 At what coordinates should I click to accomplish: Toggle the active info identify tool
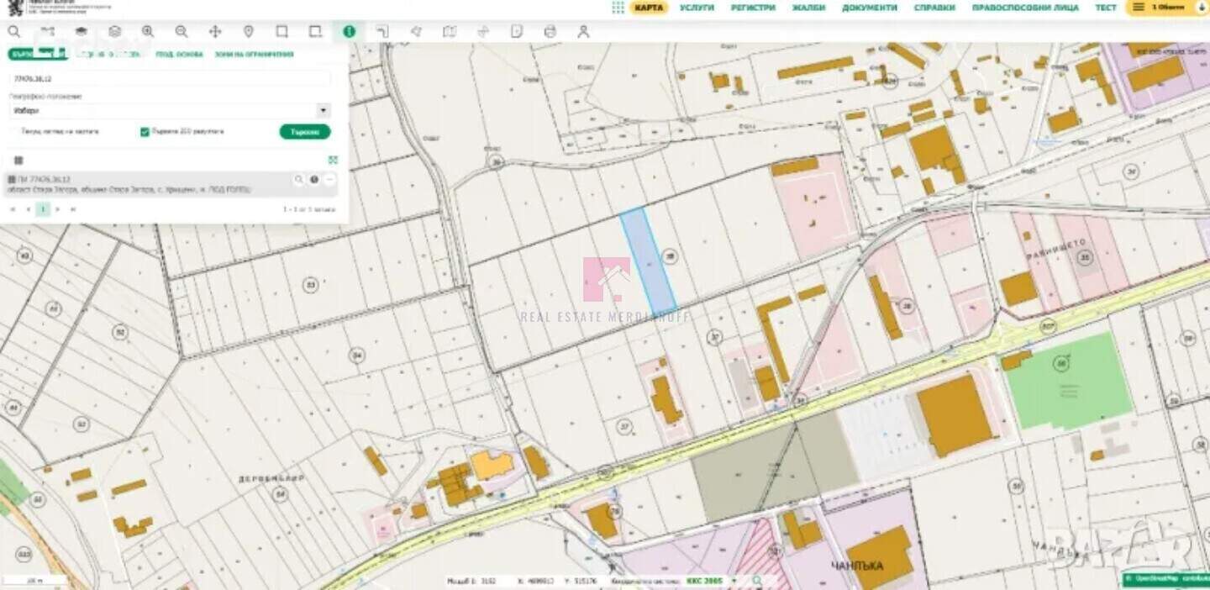[349, 32]
